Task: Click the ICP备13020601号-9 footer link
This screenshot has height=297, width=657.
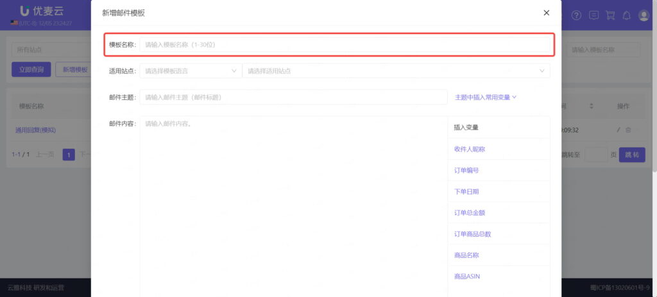Action: [620, 288]
